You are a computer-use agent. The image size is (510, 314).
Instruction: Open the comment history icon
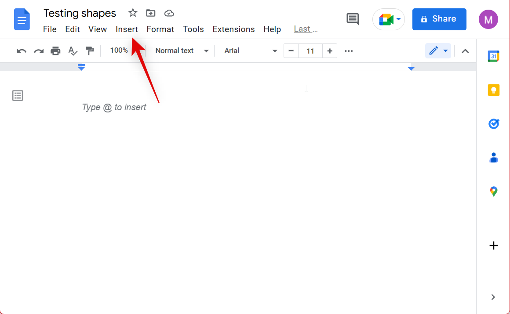pyautogui.click(x=353, y=19)
